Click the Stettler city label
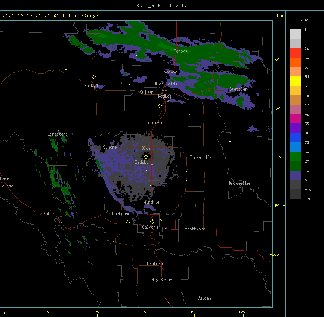 coord(238,89)
